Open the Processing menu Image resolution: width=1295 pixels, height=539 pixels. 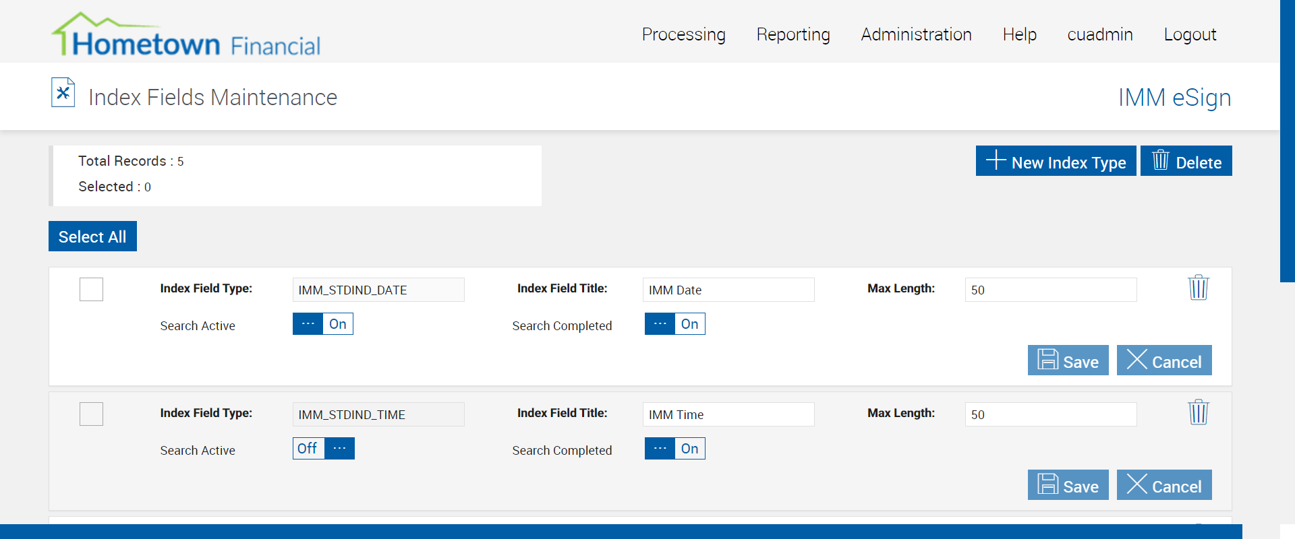[683, 34]
